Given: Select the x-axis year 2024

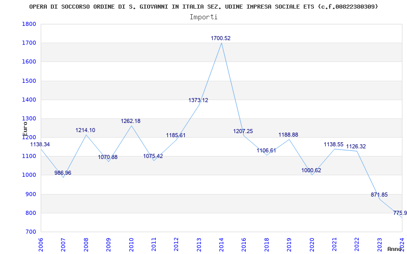Looking at the screenshot, I should click(402, 244).
